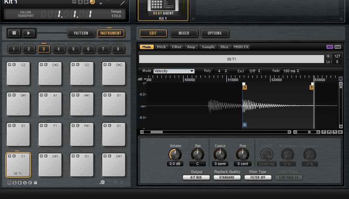349x199 pixels.
Task: Mute the D2 pad
Action: coord(73,65)
